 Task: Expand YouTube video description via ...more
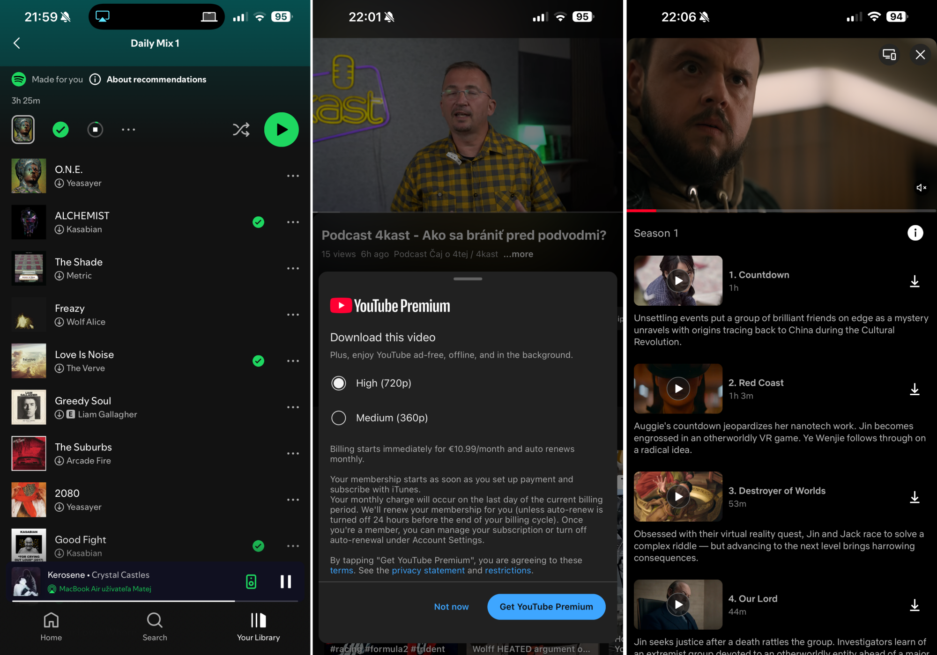518,254
